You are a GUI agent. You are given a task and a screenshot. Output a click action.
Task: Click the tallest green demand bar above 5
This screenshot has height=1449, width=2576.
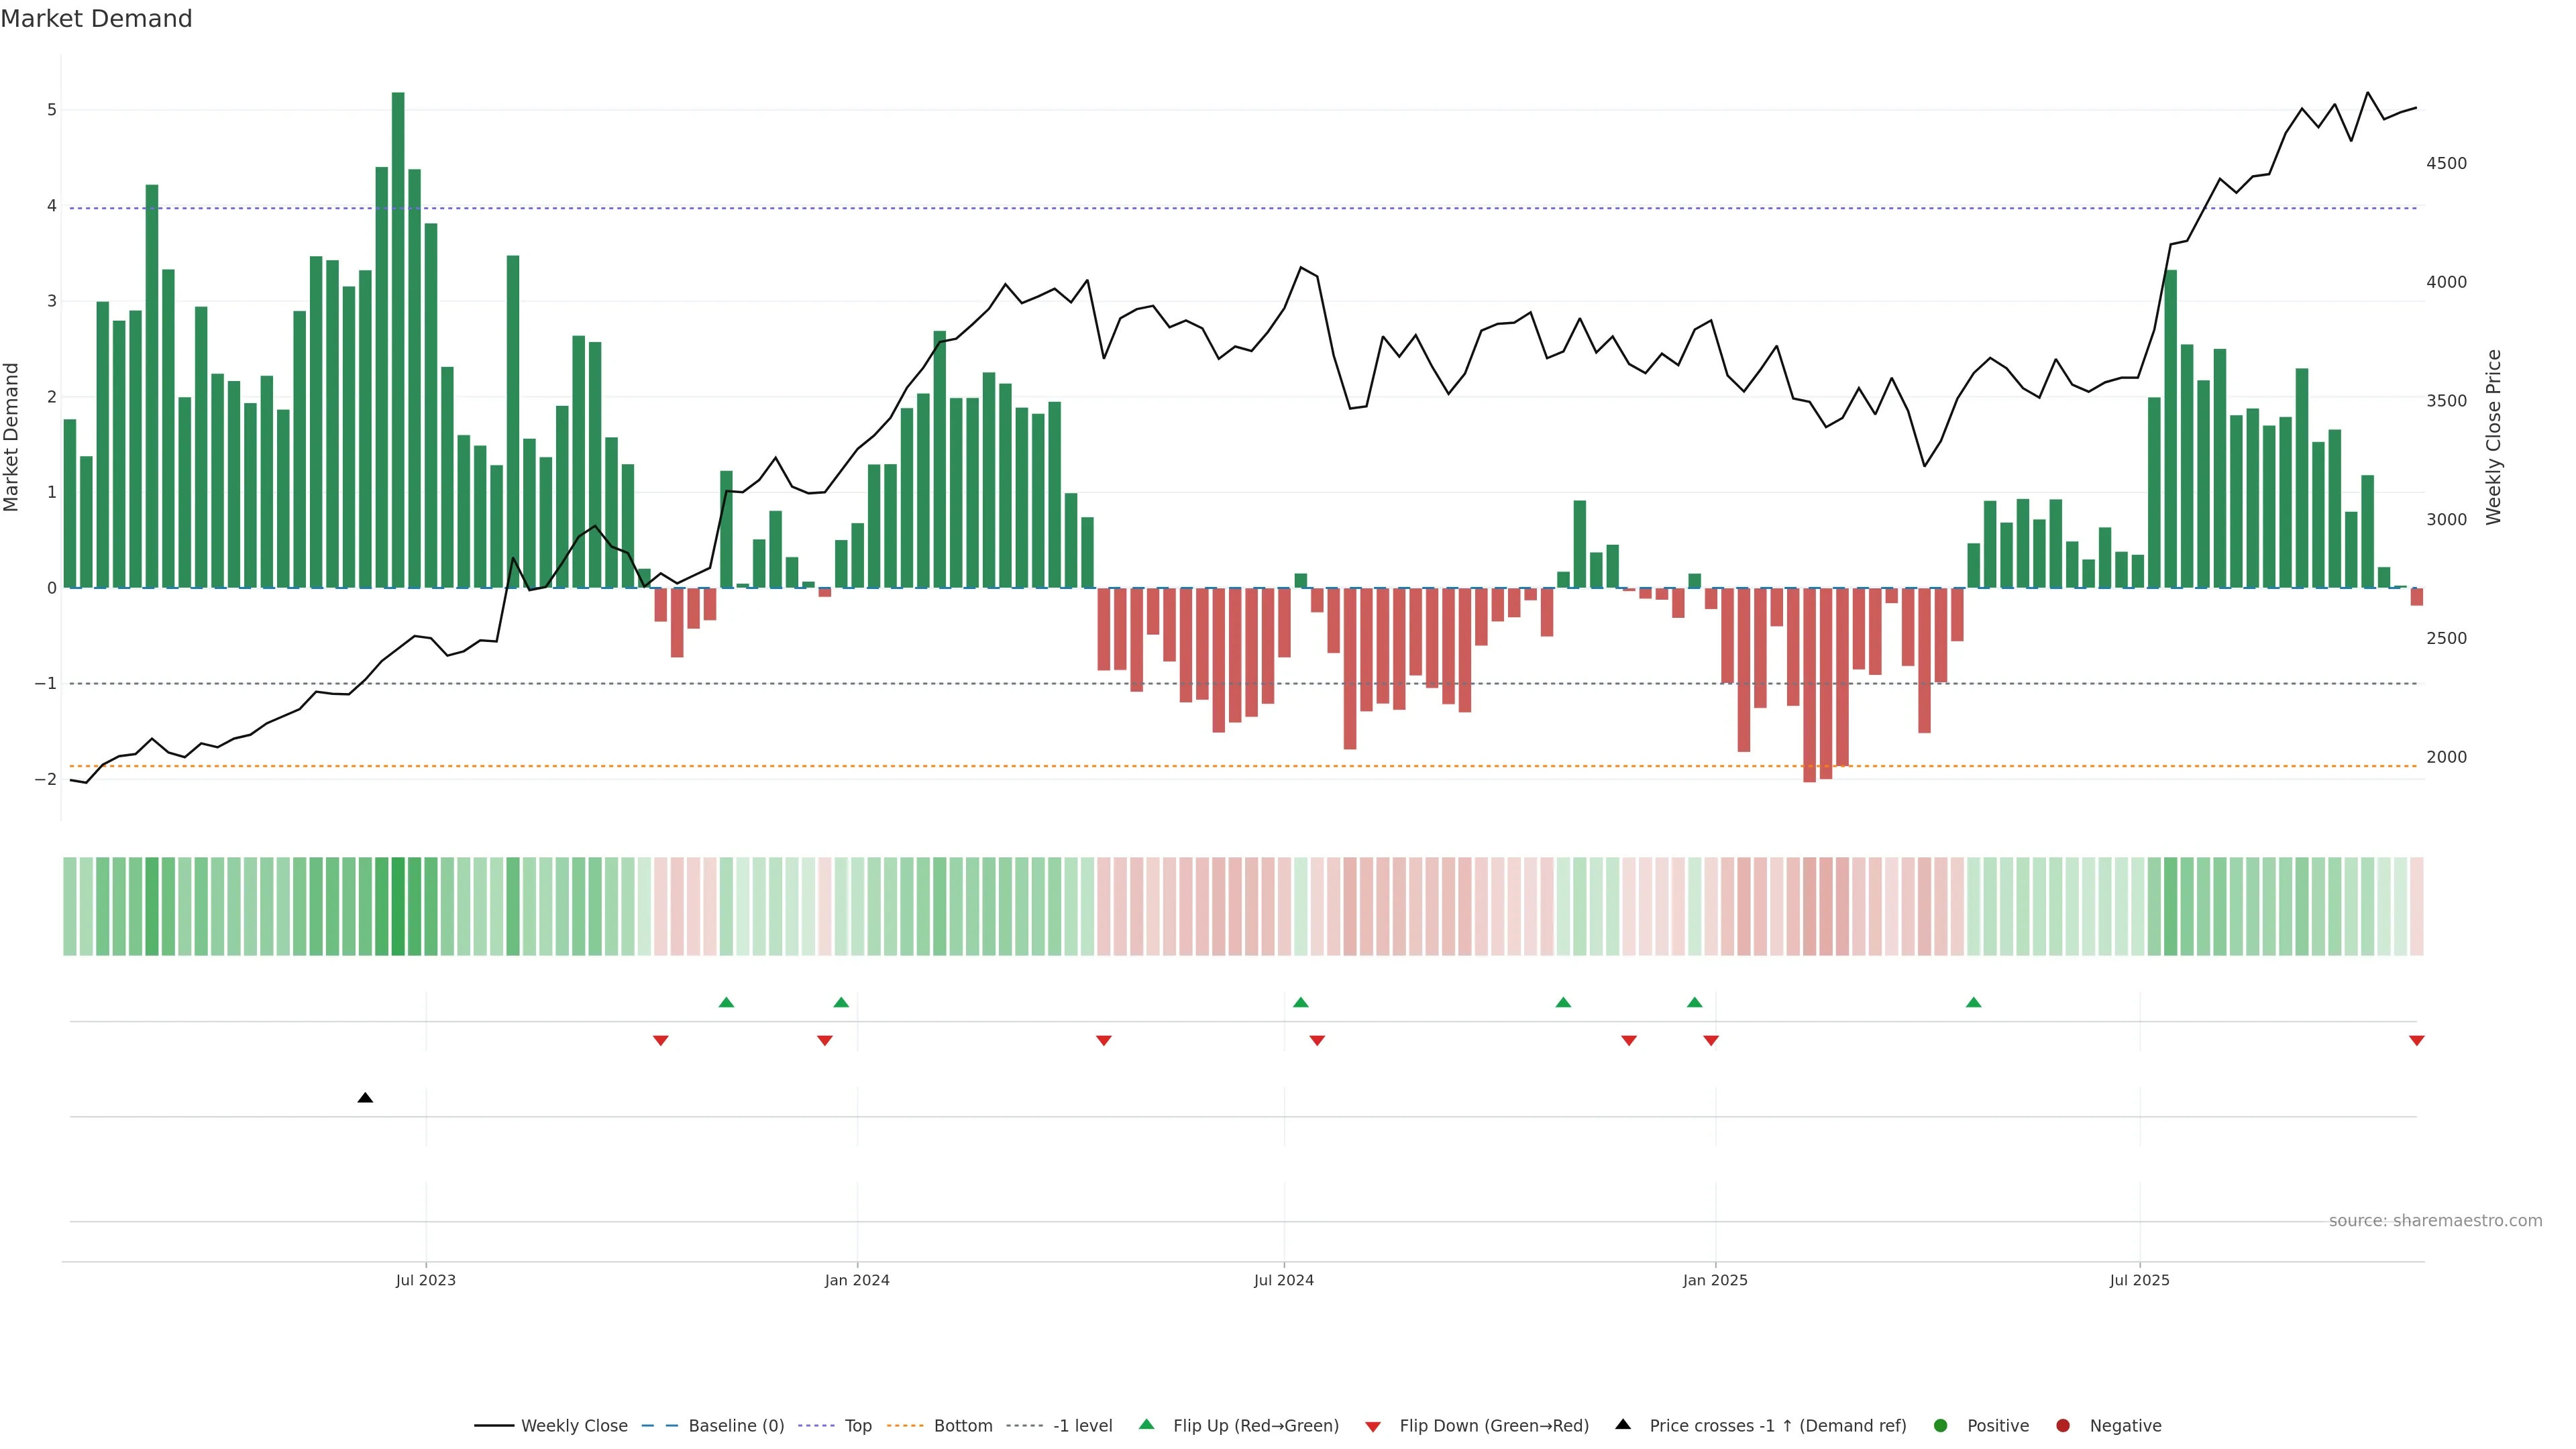[x=398, y=340]
